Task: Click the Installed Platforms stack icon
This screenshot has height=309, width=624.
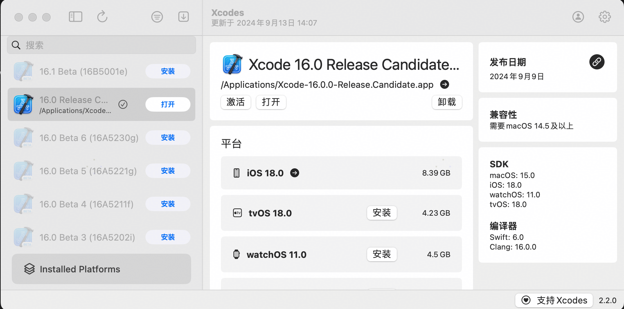Action: [x=29, y=269]
